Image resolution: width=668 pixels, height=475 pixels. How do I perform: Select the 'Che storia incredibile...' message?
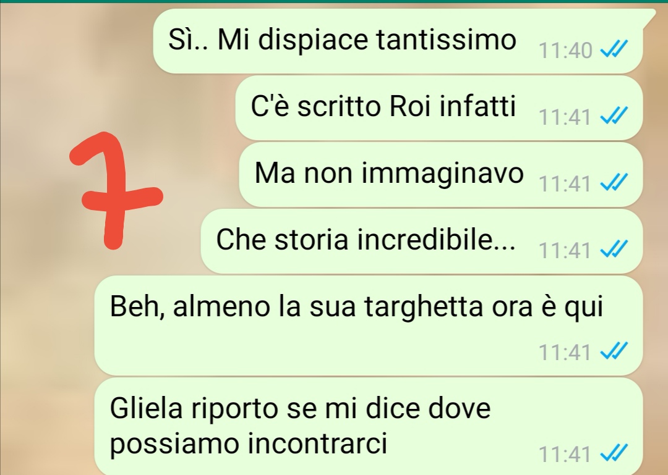421,241
